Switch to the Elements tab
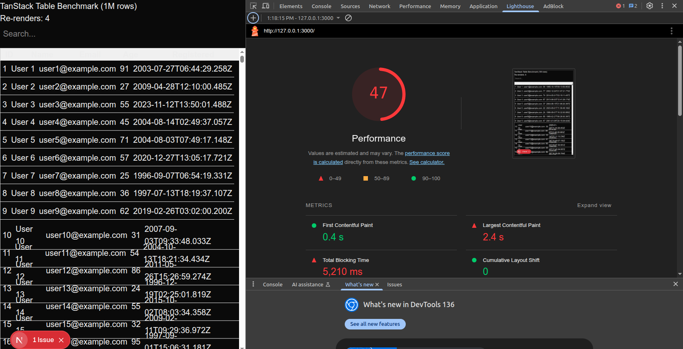Image resolution: width=683 pixels, height=349 pixels. (291, 6)
